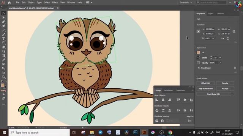Select the Eyedropper tool
This screenshot has height=136, width=243.
(3, 60)
